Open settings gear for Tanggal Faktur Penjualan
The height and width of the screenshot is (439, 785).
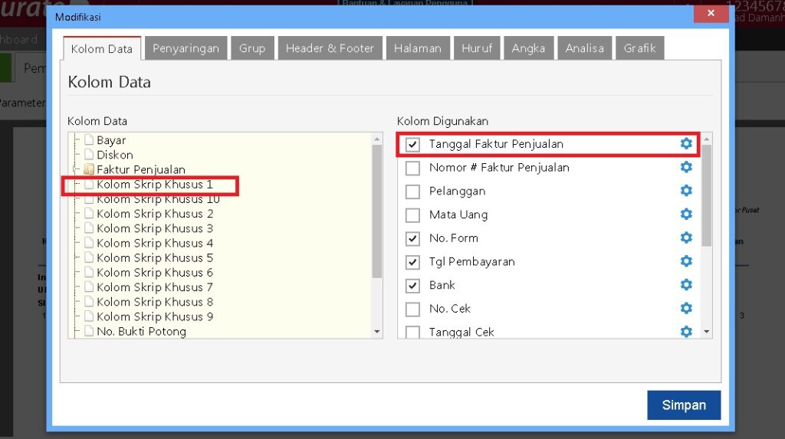tap(686, 144)
